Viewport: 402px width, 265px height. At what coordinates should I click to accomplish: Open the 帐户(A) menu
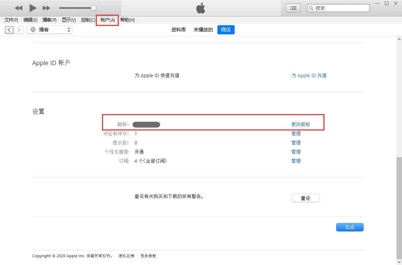pos(107,20)
